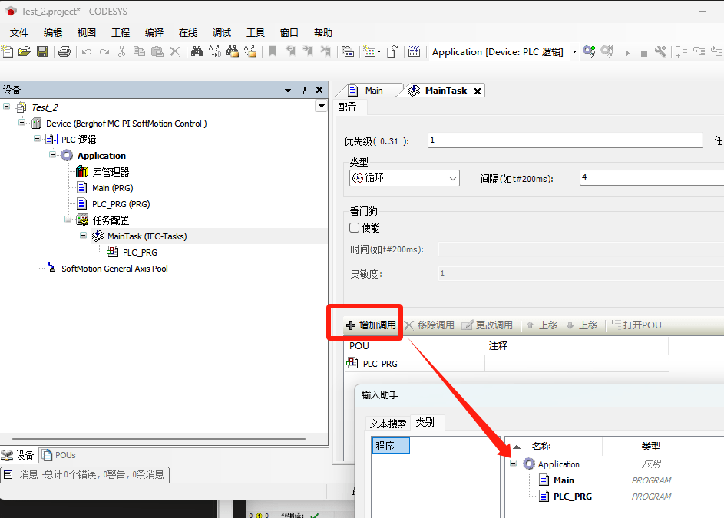Screen dimensions: 724x518
Task: Click the Build/compile gear icon
Action: point(589,51)
